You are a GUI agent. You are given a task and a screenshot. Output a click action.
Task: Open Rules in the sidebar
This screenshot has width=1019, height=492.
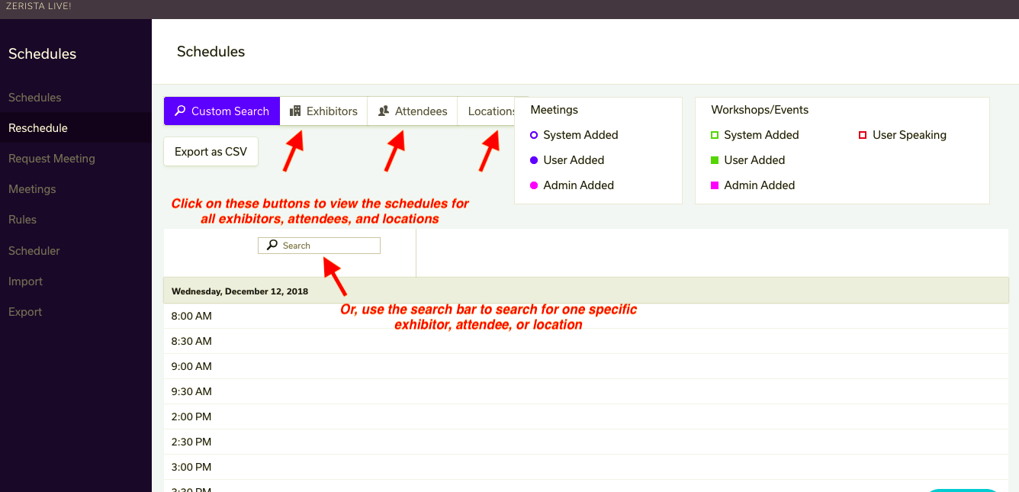click(x=22, y=220)
